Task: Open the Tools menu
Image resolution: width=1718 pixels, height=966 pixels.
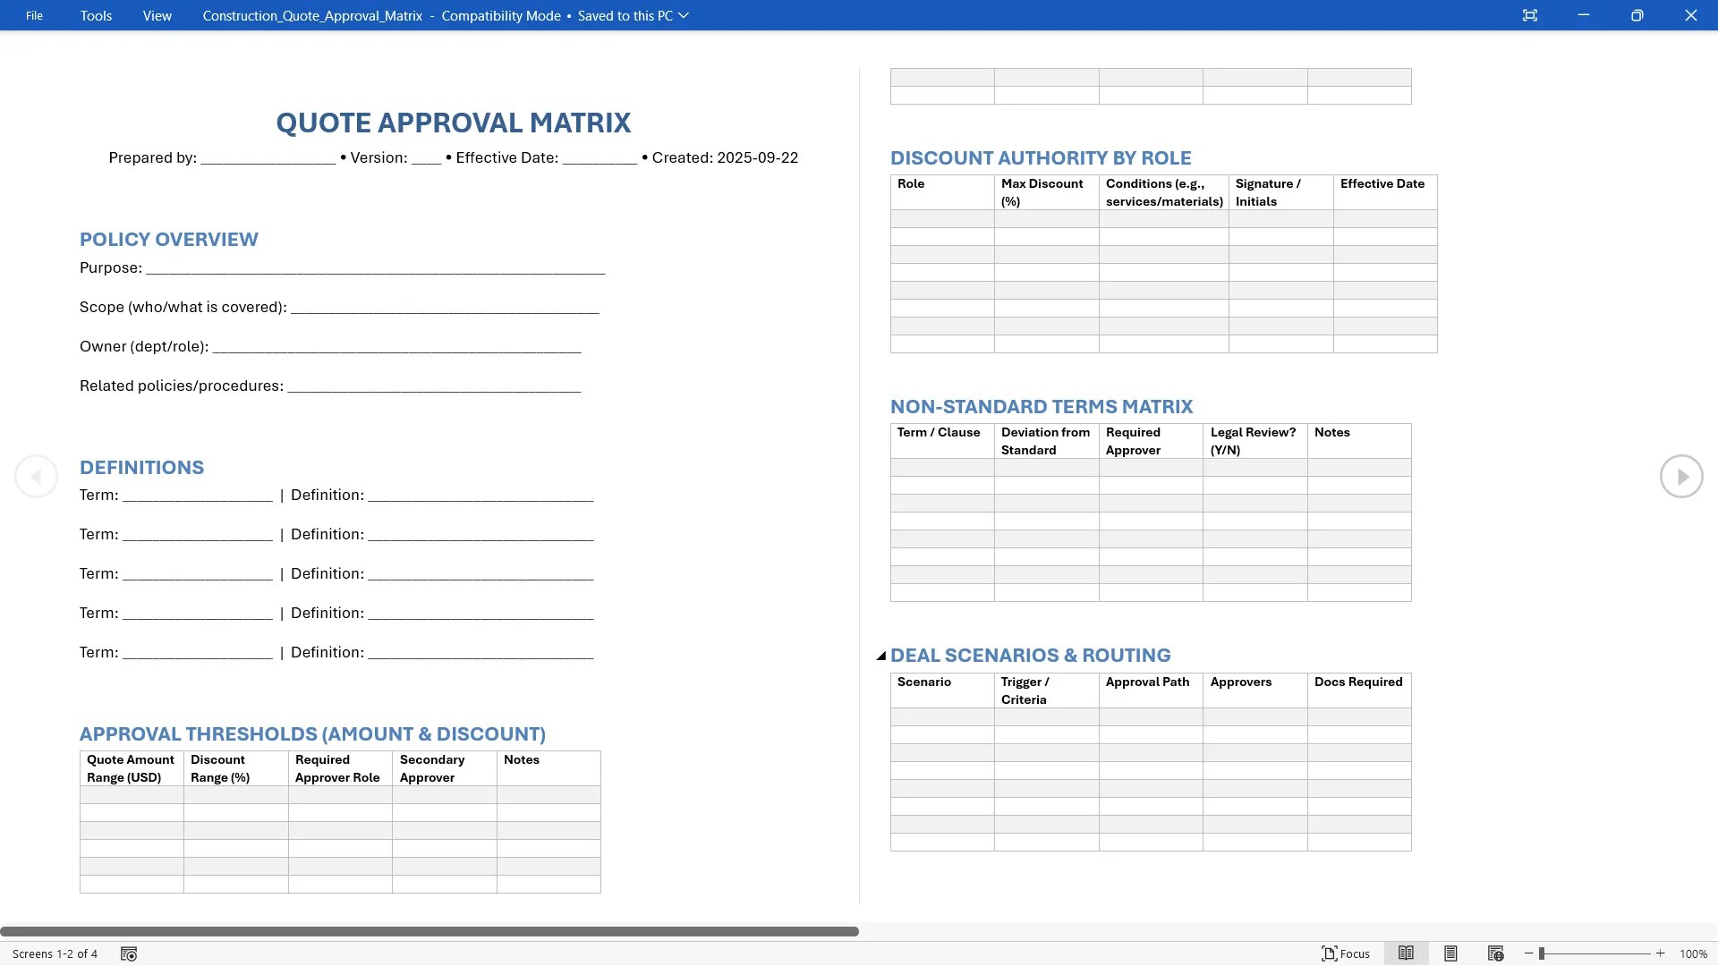Action: tap(96, 15)
